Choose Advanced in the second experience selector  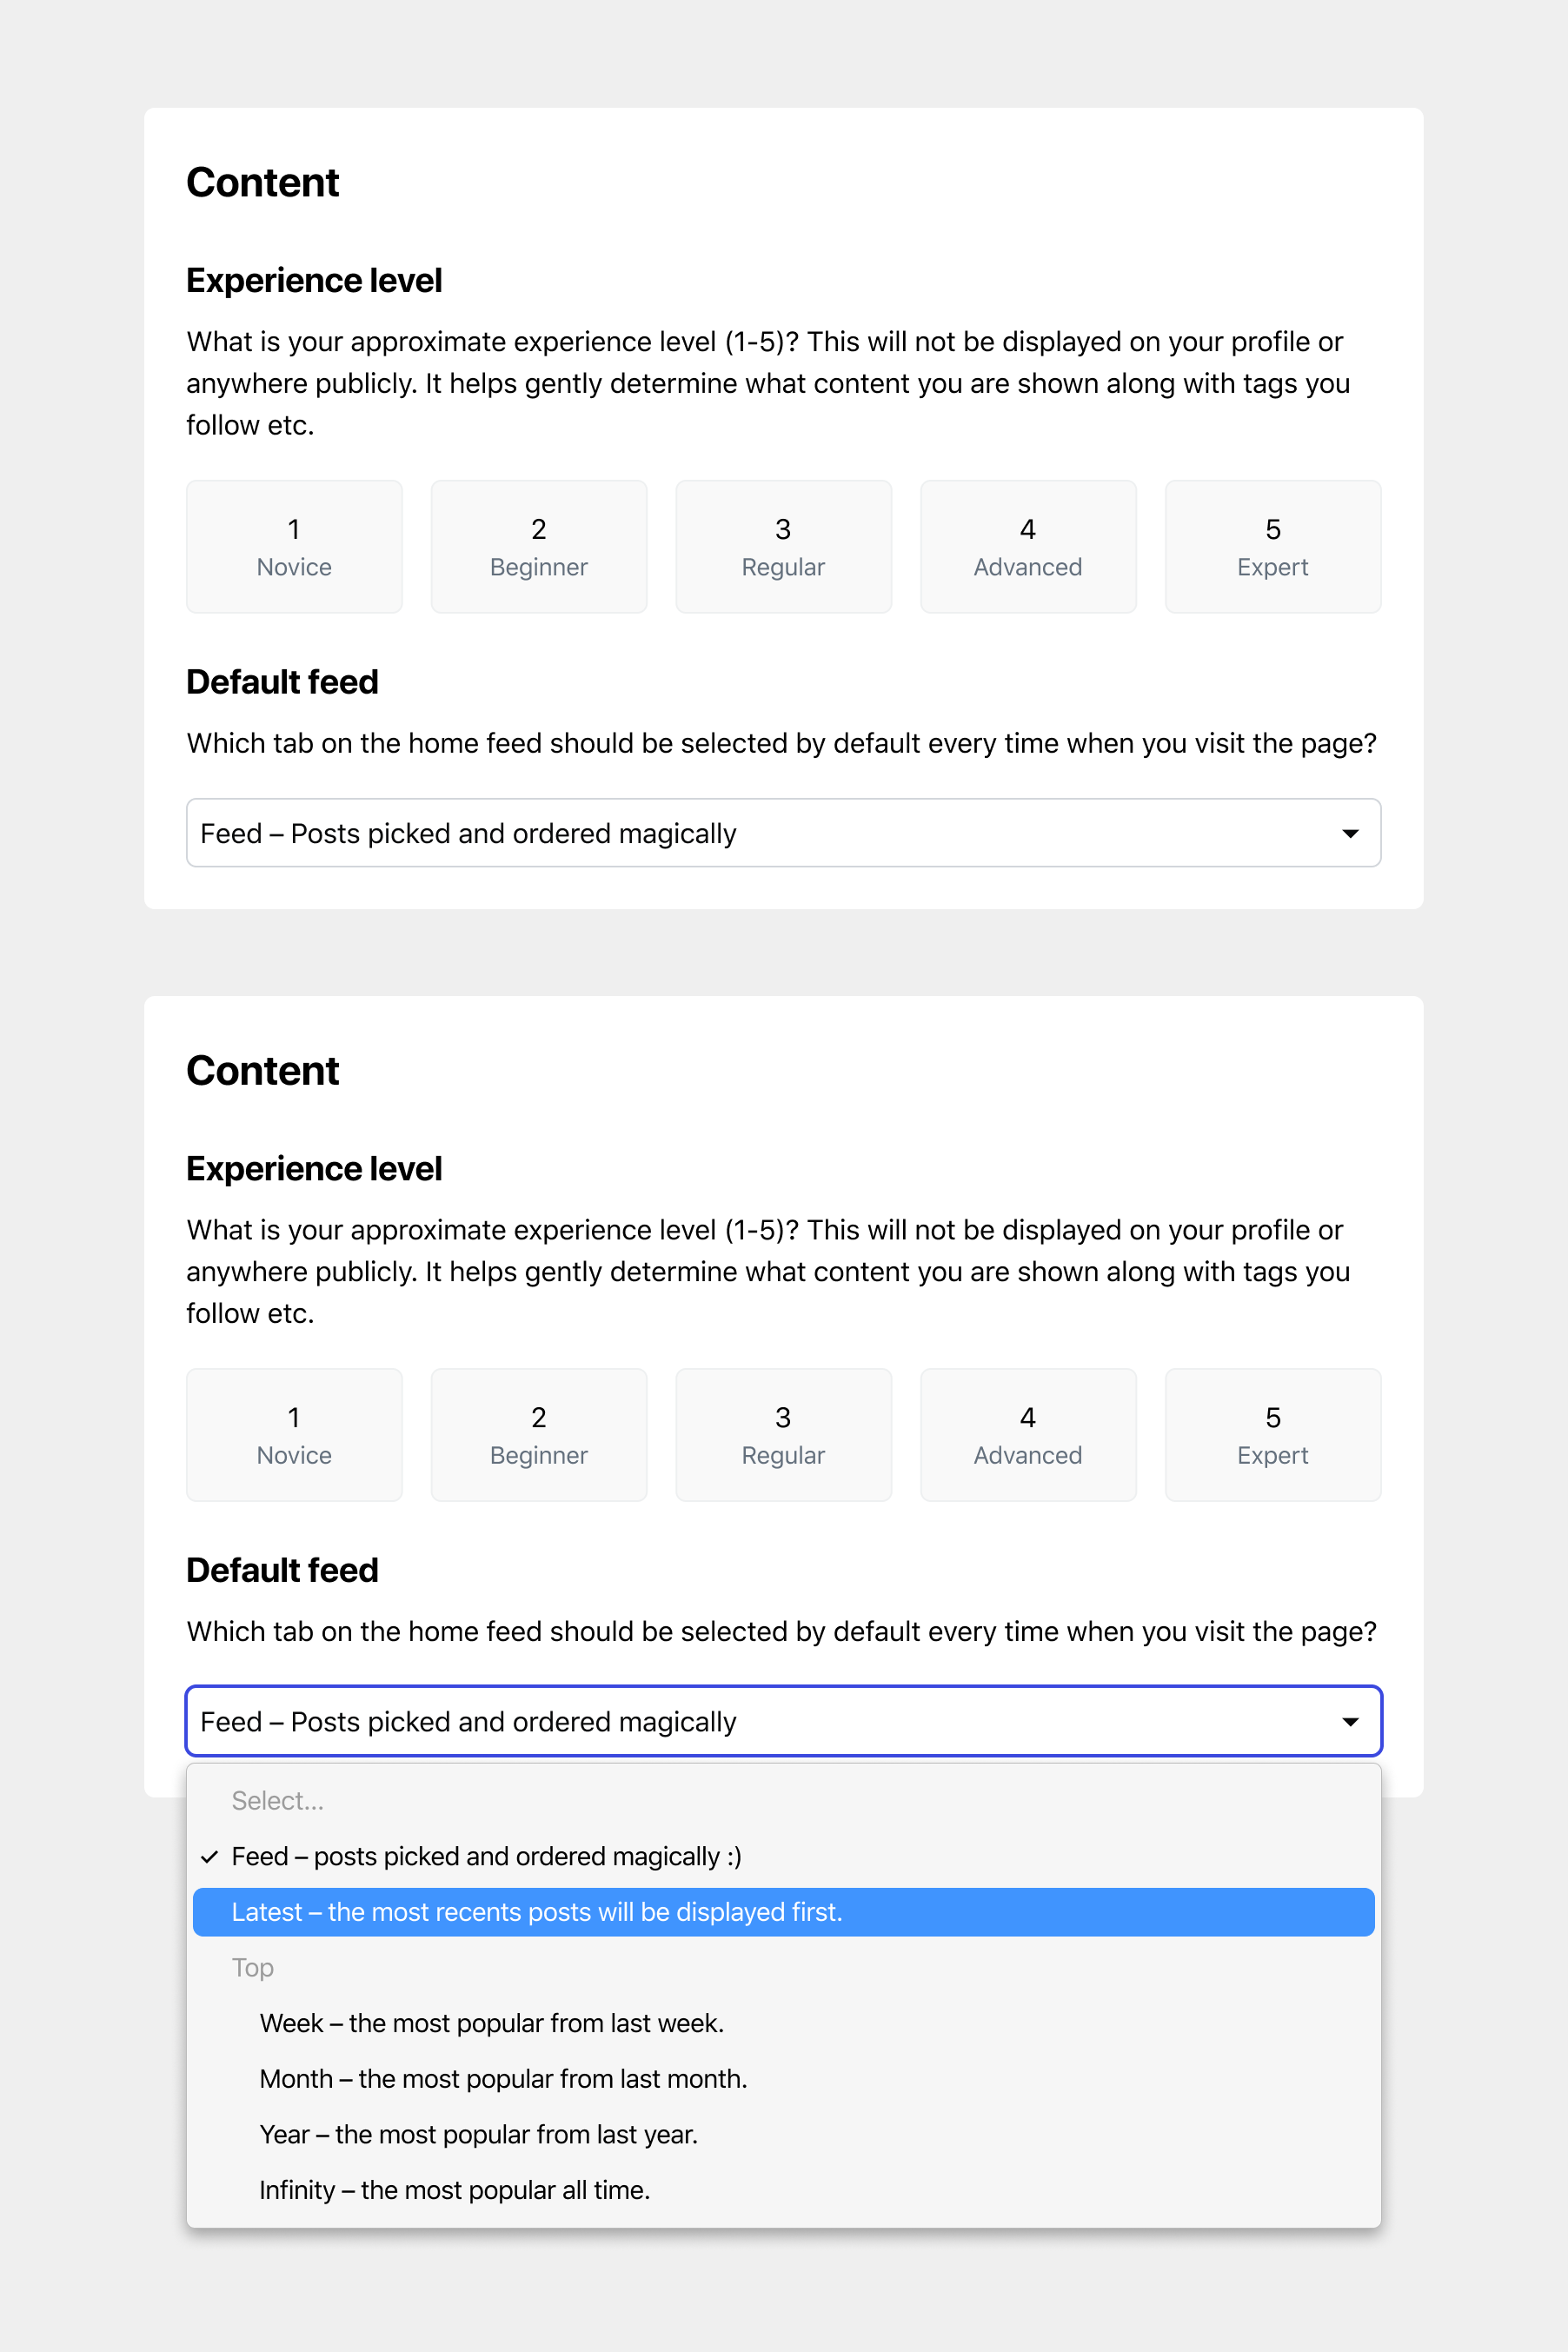click(x=1028, y=1434)
